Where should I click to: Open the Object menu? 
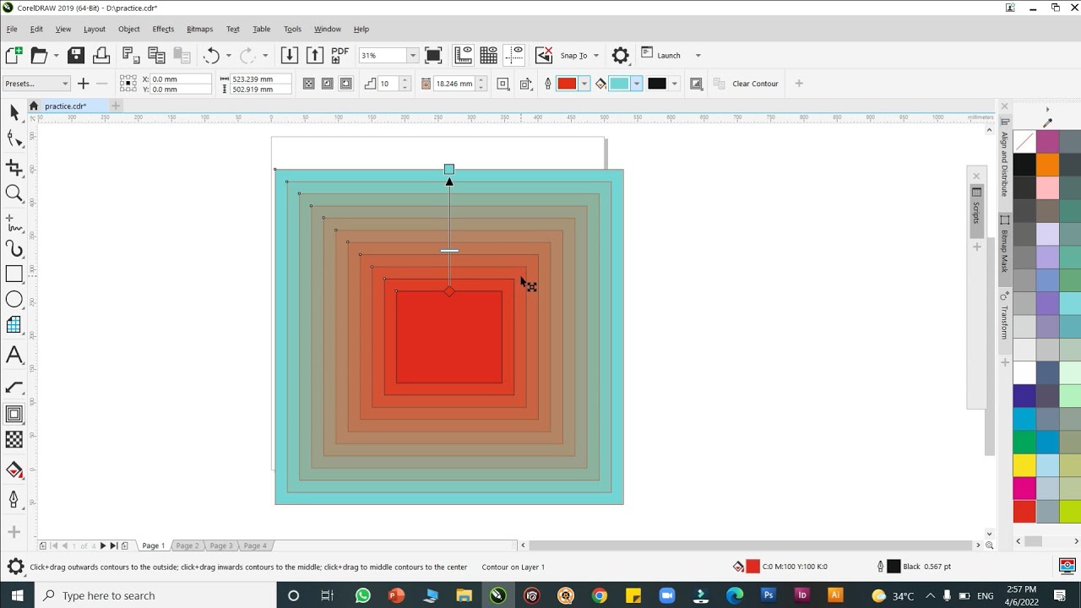[x=129, y=29]
